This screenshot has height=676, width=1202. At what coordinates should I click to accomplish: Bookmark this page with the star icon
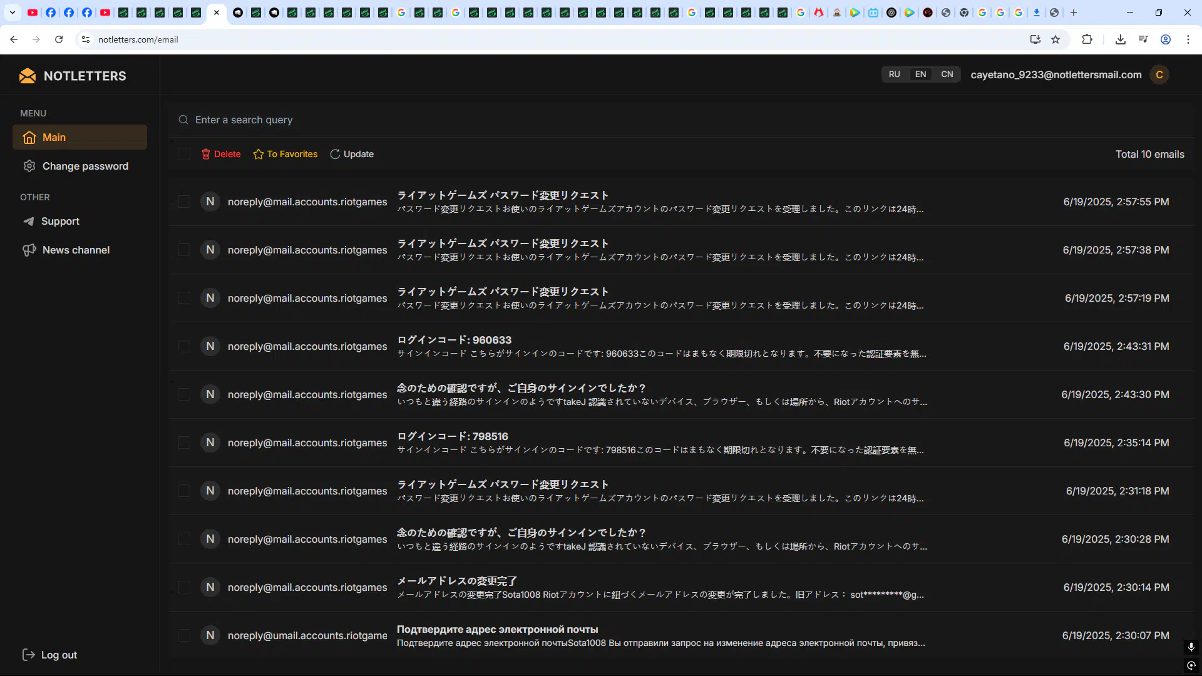coord(1056,39)
